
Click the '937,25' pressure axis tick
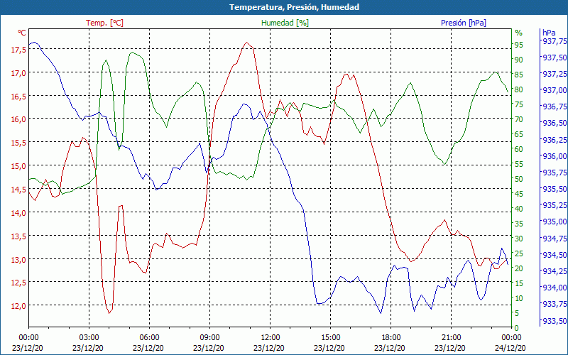[x=555, y=74]
